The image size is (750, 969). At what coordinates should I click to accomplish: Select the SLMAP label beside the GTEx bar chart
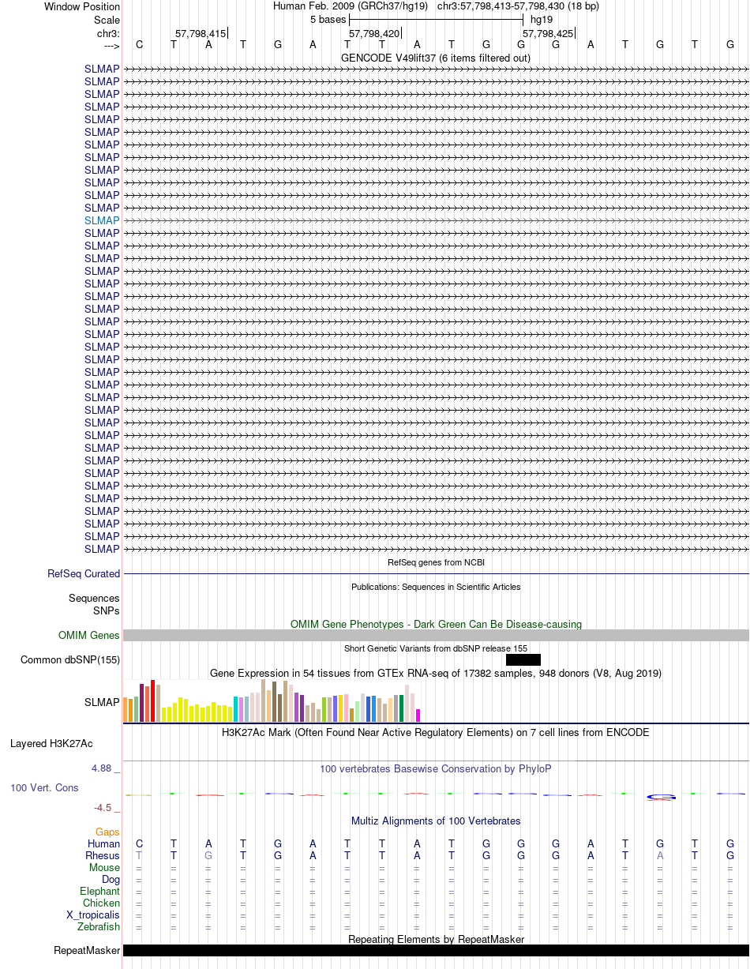point(102,702)
